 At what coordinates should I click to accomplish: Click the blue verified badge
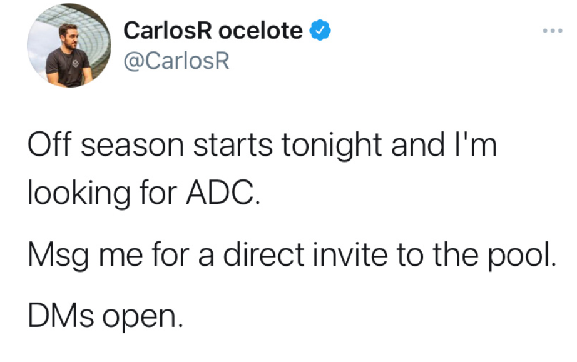click(320, 30)
